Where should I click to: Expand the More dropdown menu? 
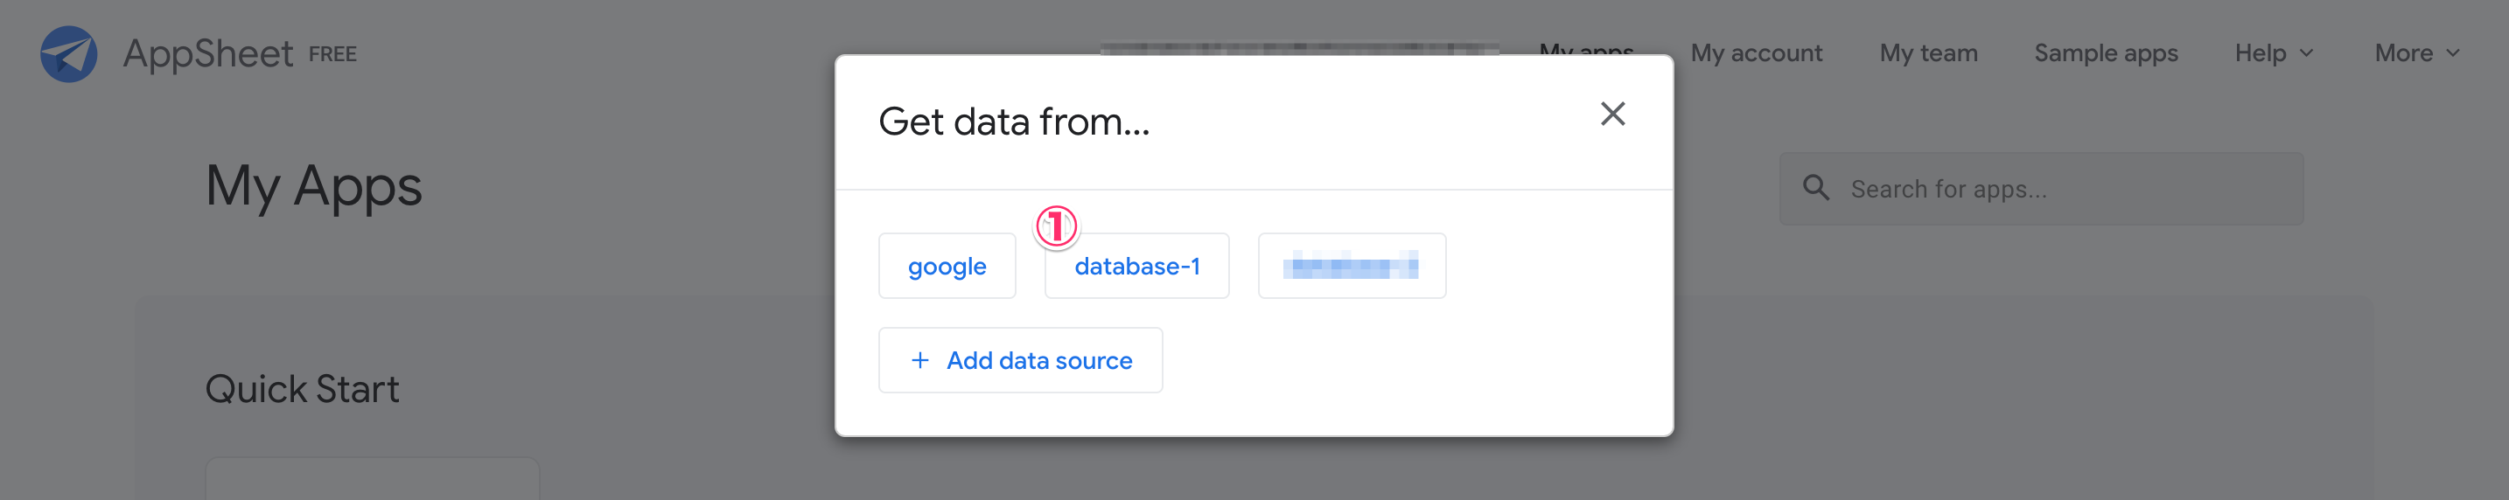click(2416, 53)
